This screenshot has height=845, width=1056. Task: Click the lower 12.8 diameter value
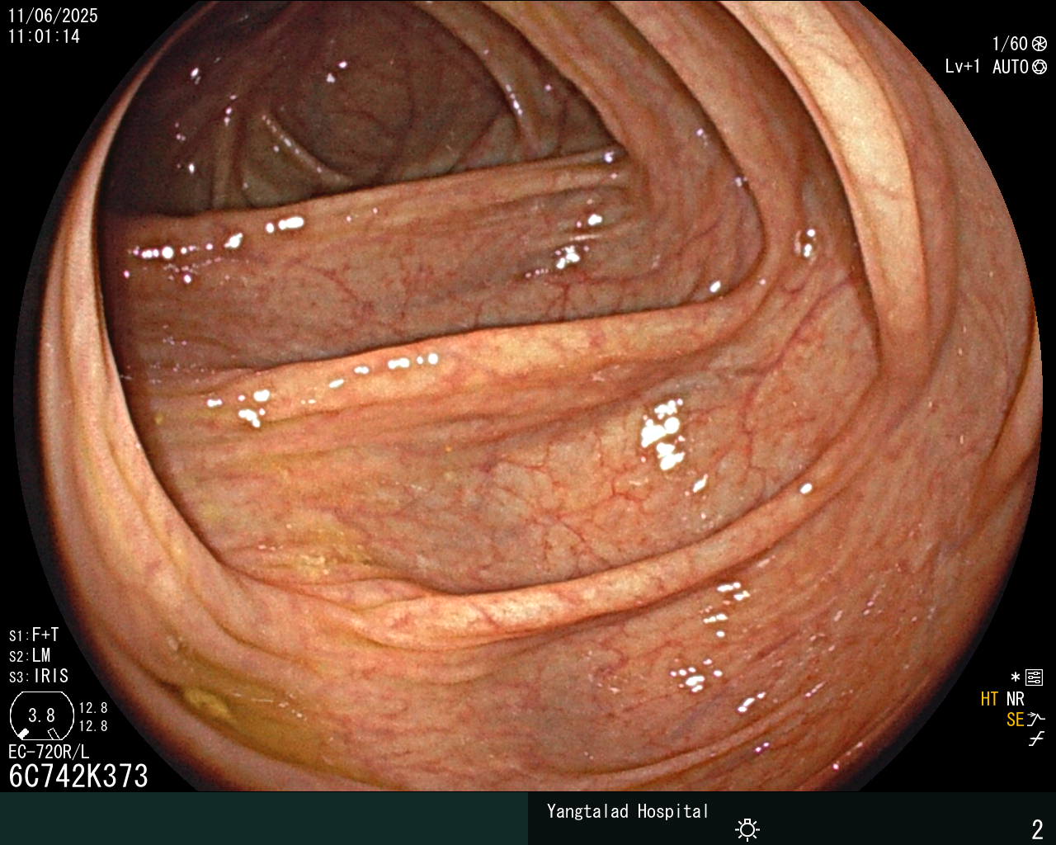coord(93,726)
